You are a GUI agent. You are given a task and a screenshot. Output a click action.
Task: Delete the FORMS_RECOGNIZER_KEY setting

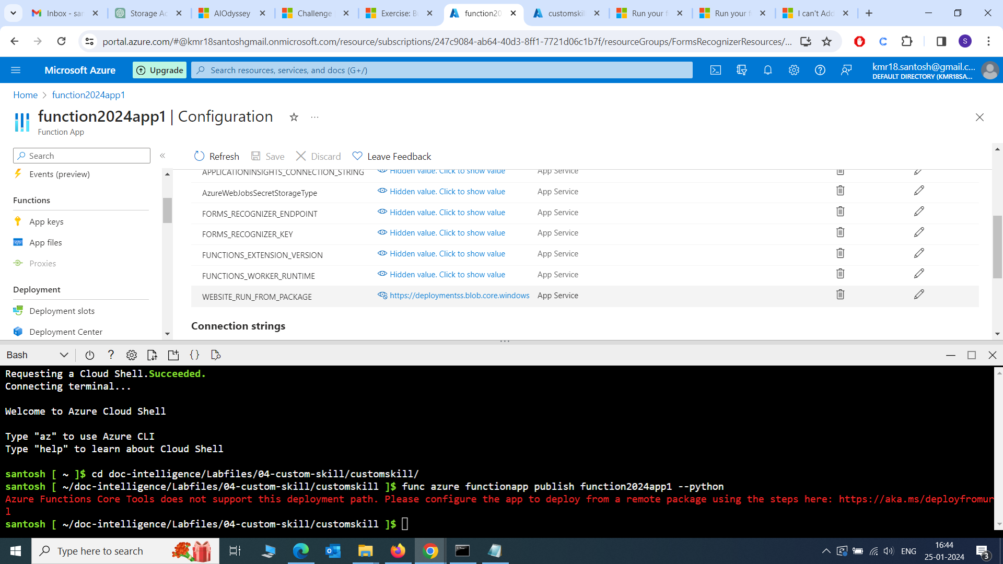point(840,232)
